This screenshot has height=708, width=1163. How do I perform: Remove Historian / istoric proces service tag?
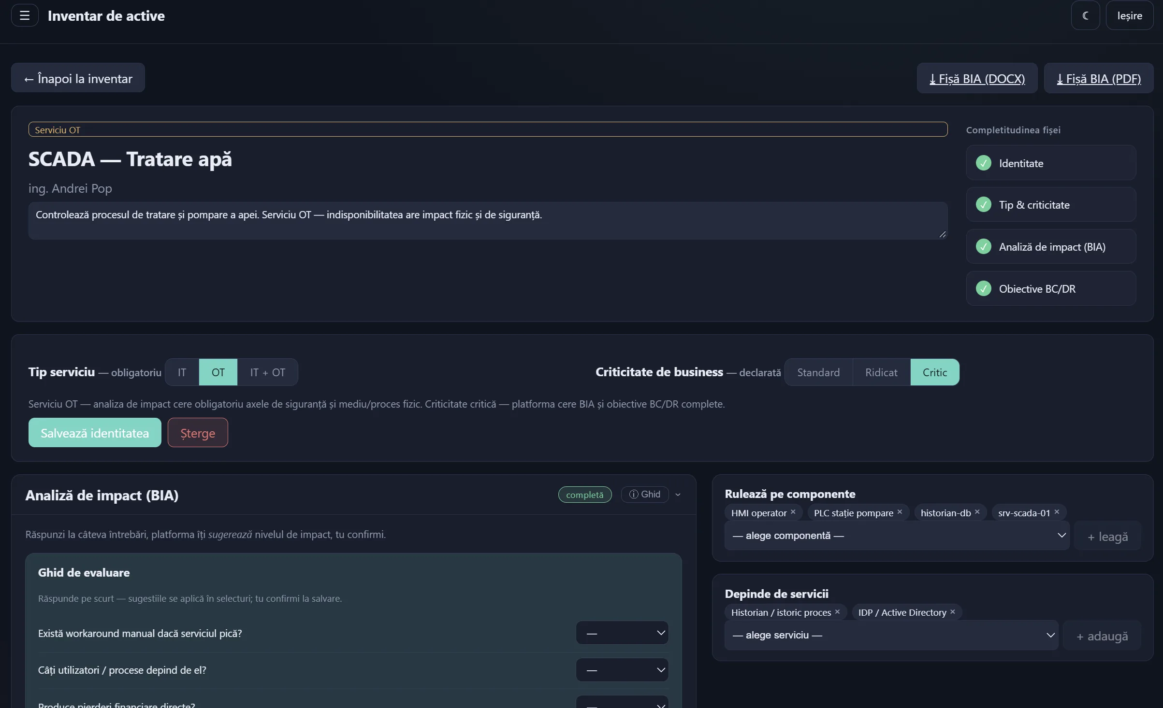tap(837, 611)
